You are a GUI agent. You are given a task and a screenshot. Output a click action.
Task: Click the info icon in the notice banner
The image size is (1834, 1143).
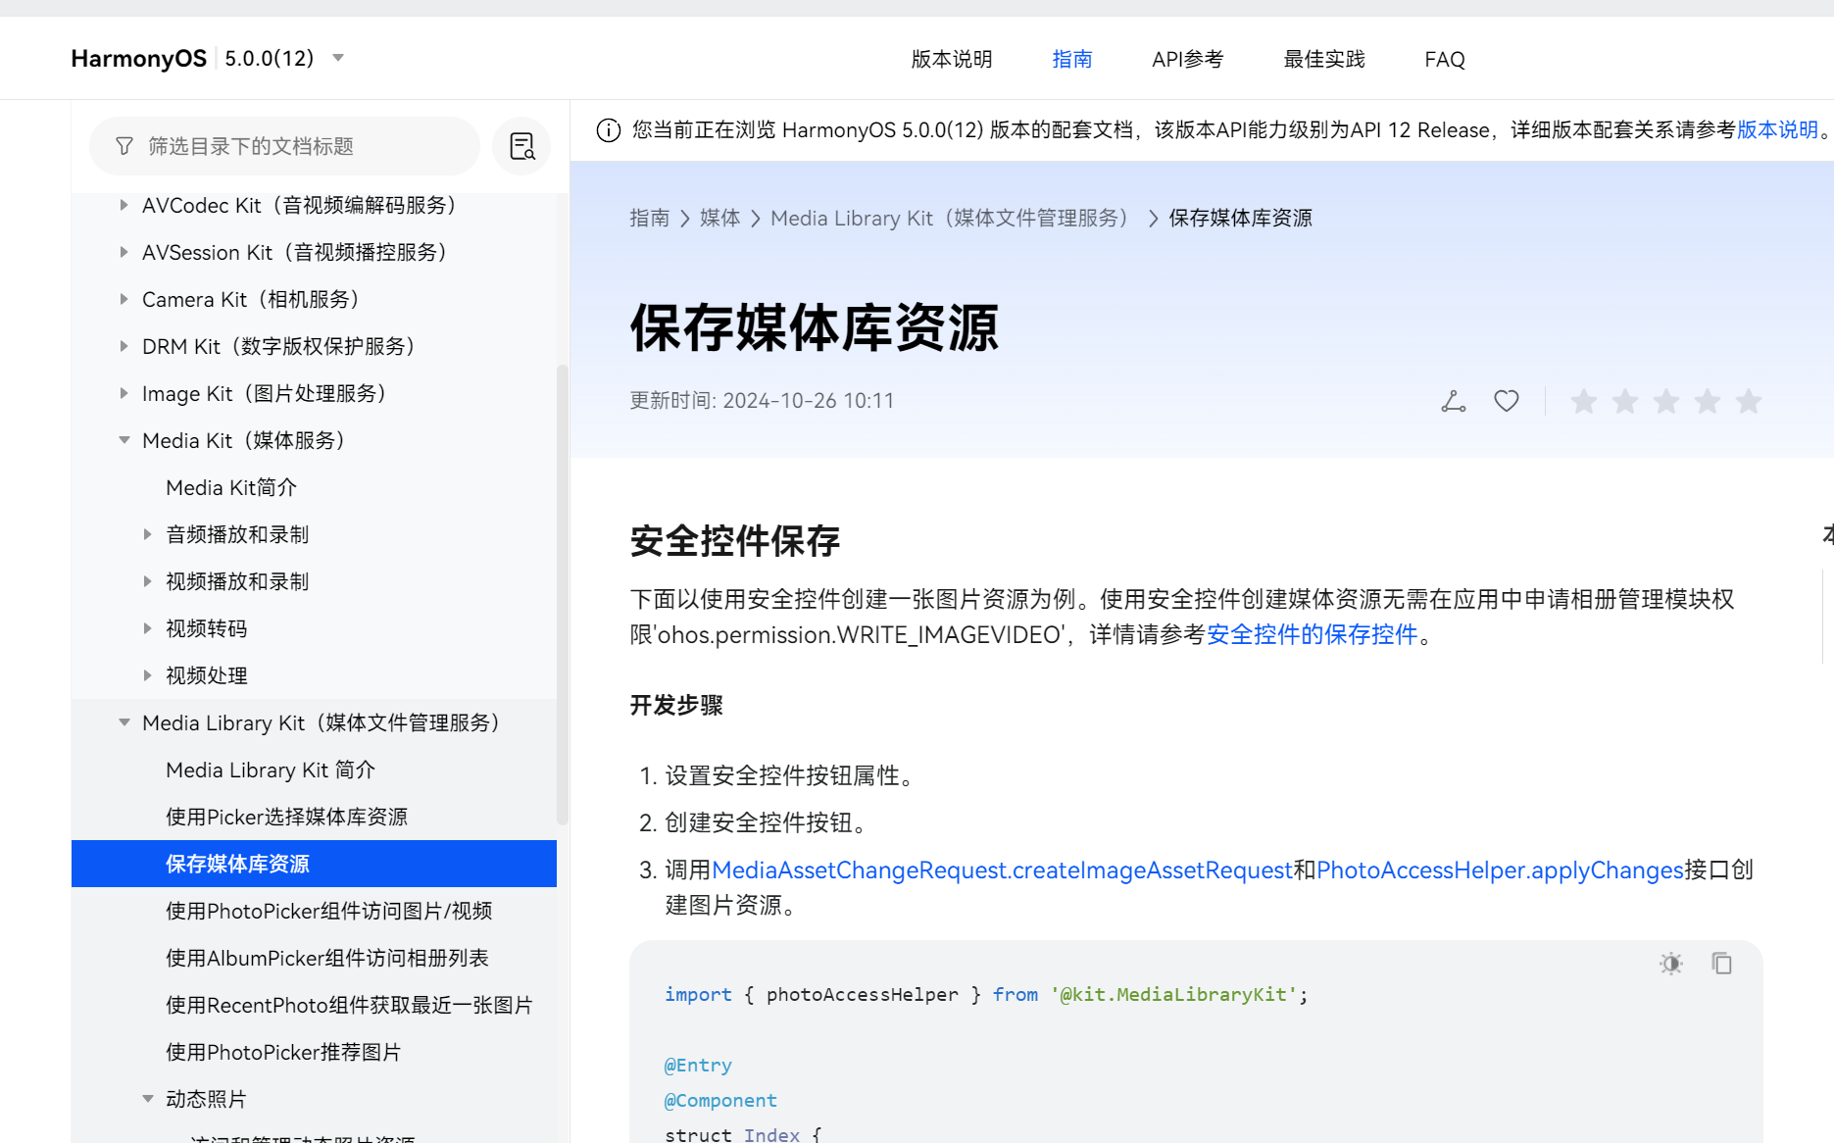[609, 130]
